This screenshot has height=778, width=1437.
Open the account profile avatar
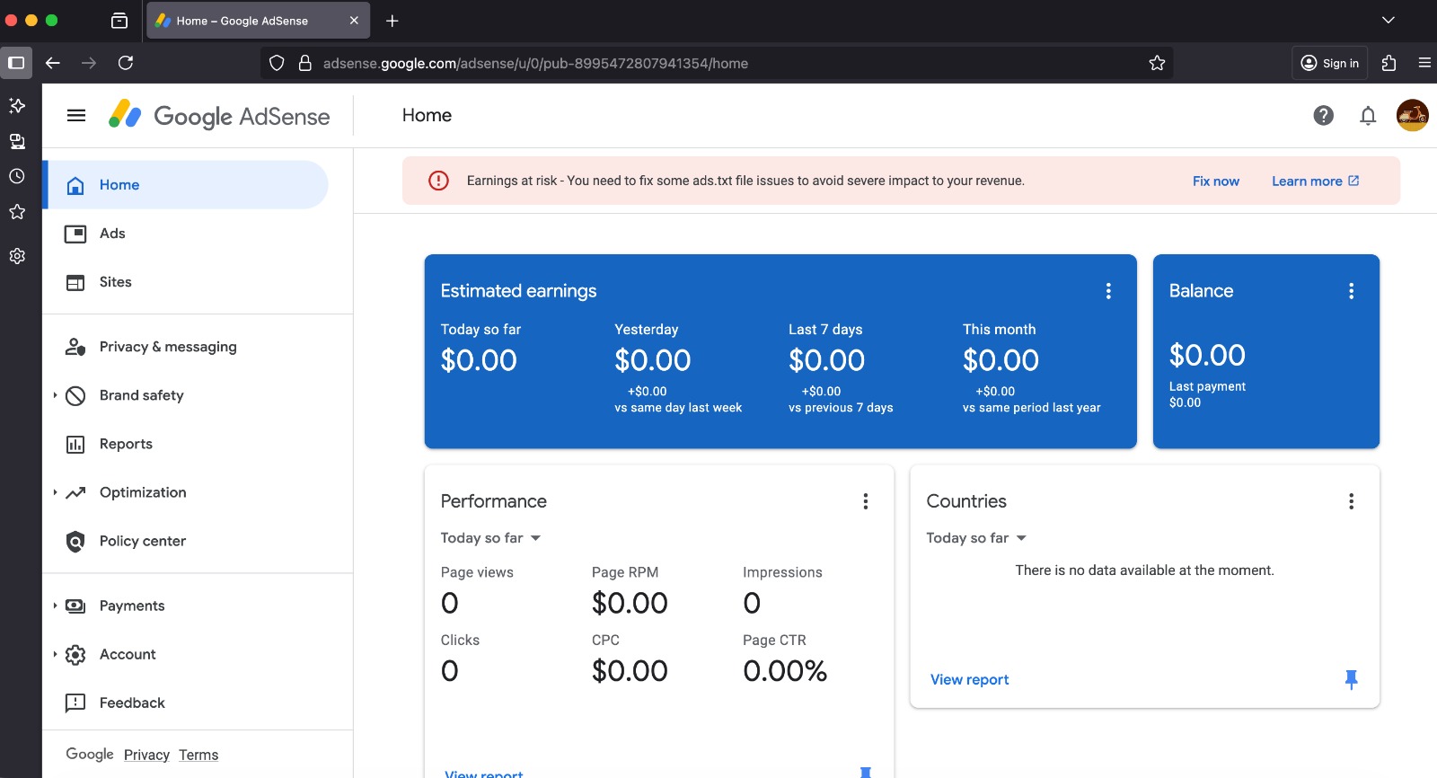click(1412, 115)
